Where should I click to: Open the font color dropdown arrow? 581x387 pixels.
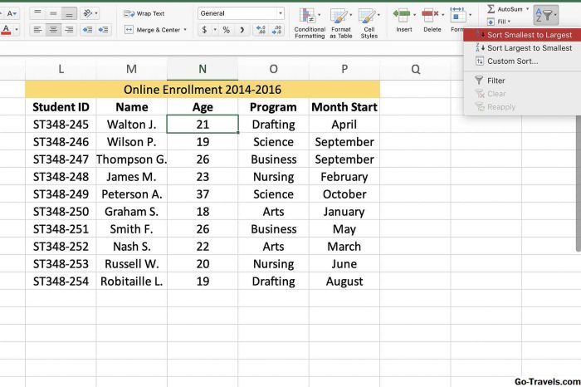(17, 30)
